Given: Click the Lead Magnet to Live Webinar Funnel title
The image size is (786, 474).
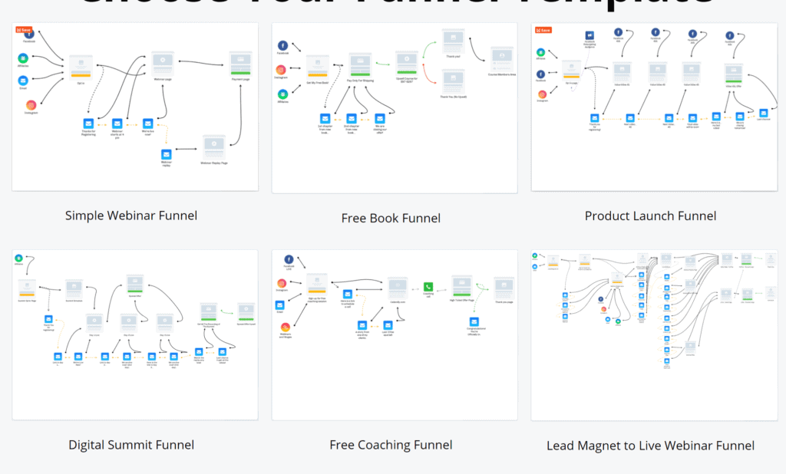Looking at the screenshot, I should pos(651,446).
